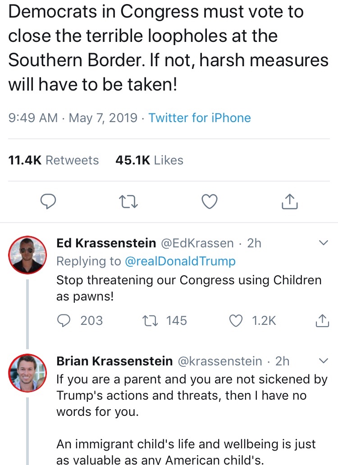Open Ed Krassenstein's display name
This screenshot has width=338, height=465.
pyautogui.click(x=106, y=243)
